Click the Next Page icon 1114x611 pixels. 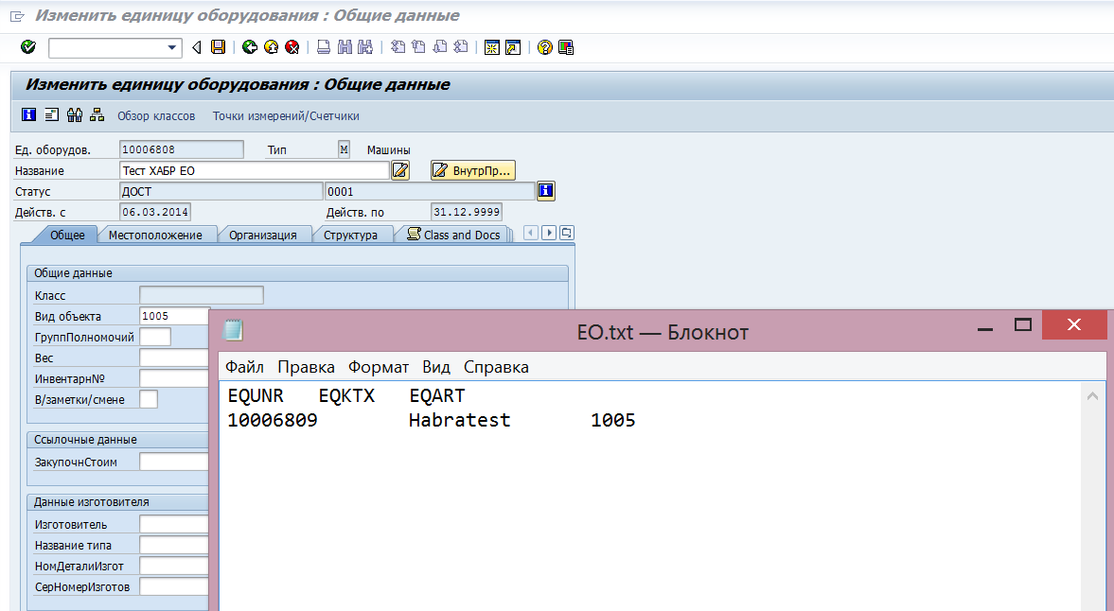[440, 47]
